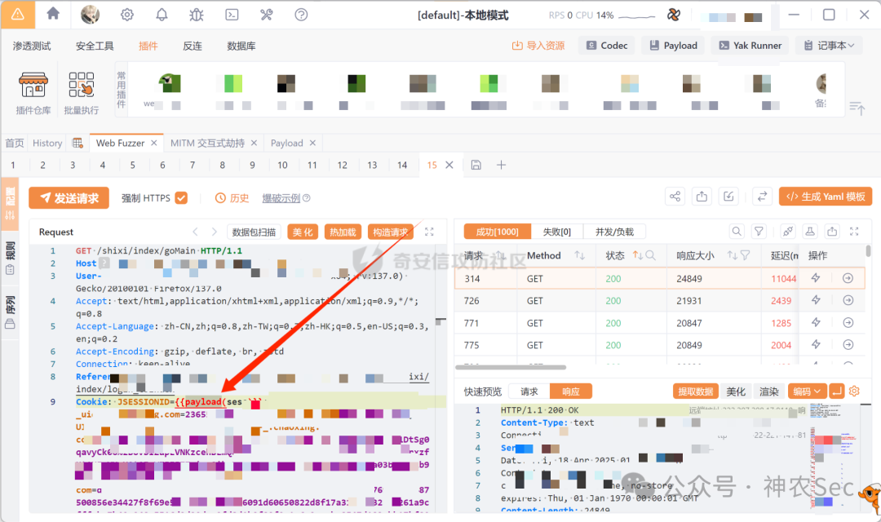Switch to the Payload tab
Image resolution: width=881 pixels, height=522 pixels.
pos(286,143)
